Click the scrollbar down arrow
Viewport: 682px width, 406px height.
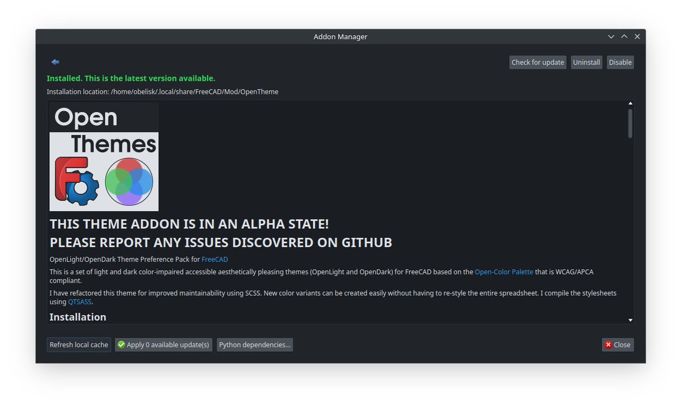pos(630,320)
